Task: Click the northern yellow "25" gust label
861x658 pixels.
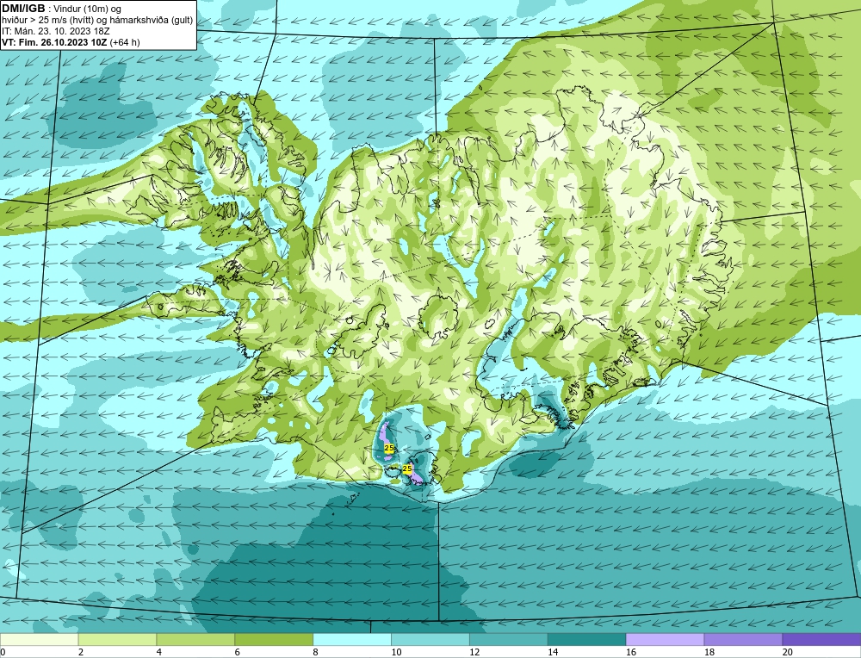Action: coord(389,449)
